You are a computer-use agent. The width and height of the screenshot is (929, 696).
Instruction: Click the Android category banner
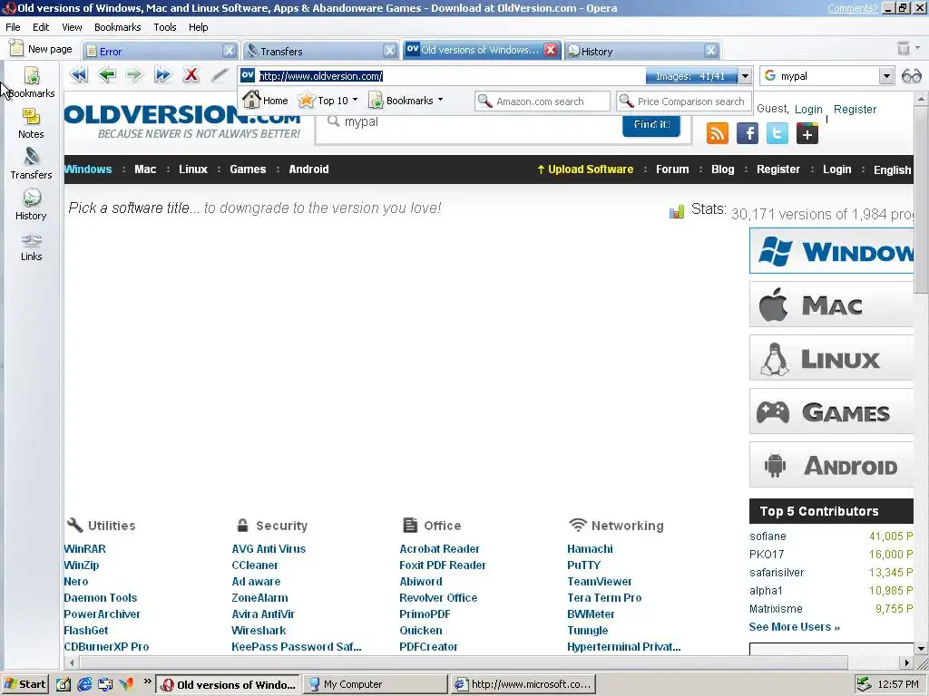point(831,465)
